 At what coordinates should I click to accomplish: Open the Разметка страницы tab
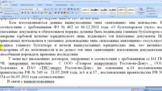(27, 5)
